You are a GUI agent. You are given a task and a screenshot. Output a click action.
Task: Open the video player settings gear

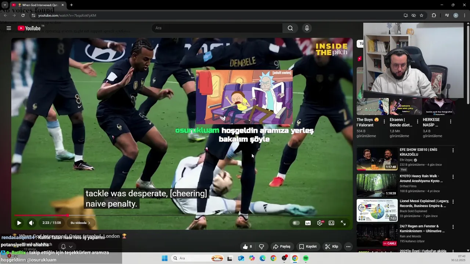pos(320,223)
